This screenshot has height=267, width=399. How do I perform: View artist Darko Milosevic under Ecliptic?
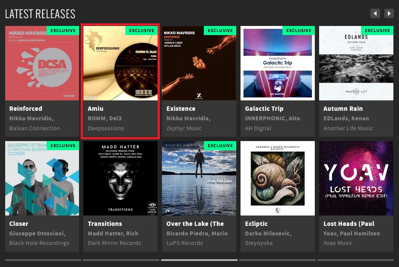pos(268,233)
